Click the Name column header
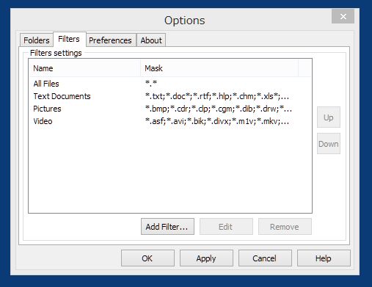 (84, 68)
